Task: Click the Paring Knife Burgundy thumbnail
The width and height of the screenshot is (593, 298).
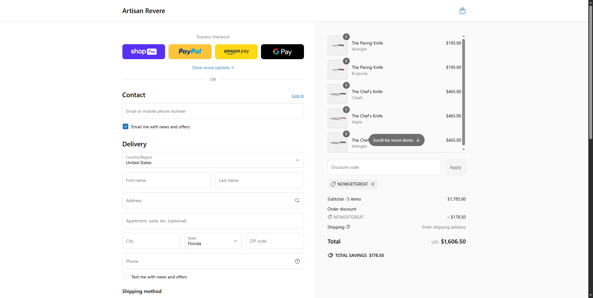Action: point(338,70)
